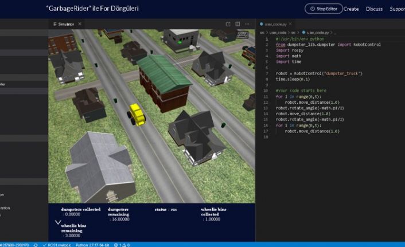The image size is (405, 247).
Task: Select Python 2.7.17 64-bit interpreter
Action: click(x=92, y=244)
